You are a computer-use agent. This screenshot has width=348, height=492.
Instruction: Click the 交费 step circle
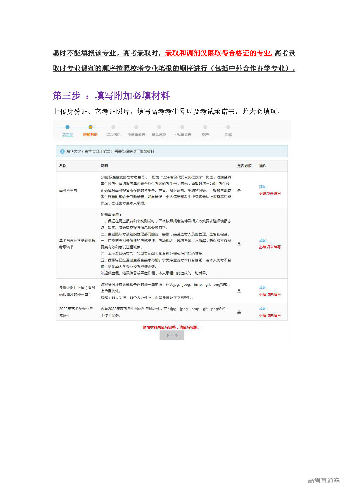coord(205,127)
